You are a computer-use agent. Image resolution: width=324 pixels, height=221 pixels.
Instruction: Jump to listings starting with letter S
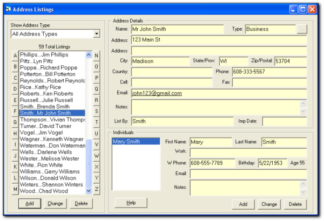pos(96,111)
